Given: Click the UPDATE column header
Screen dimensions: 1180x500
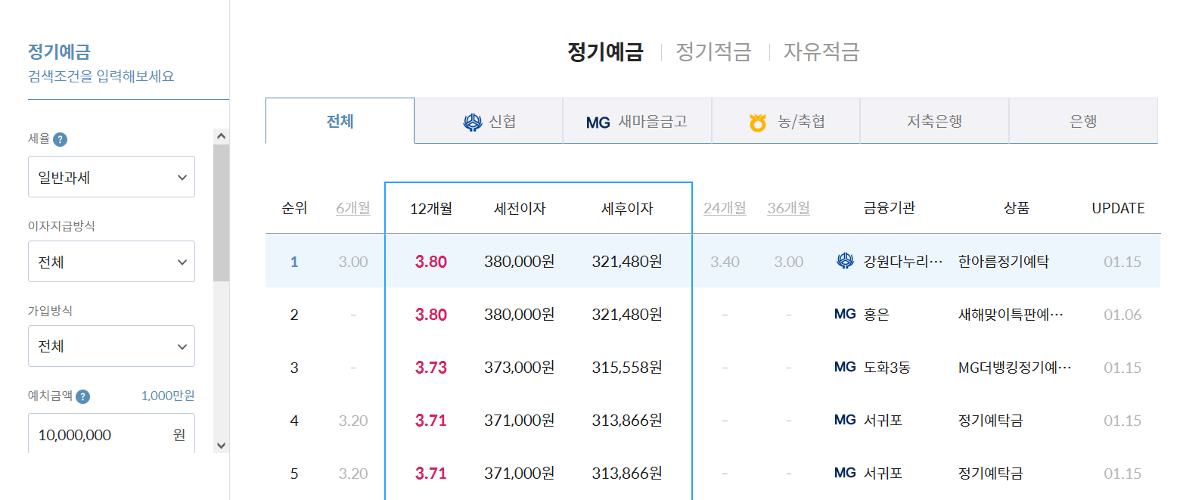Looking at the screenshot, I should pos(1118,208).
